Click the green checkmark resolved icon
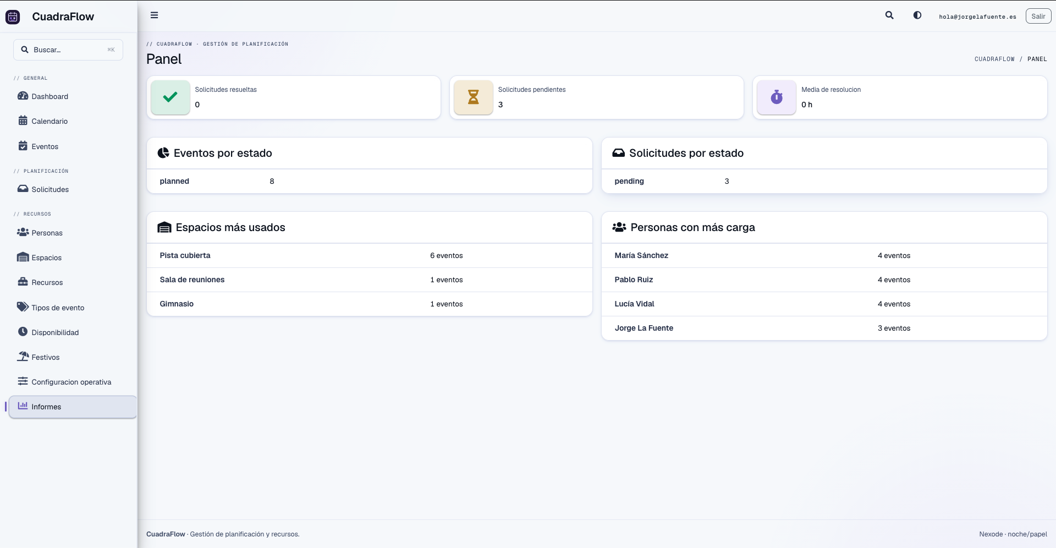This screenshot has width=1056, height=548. coord(170,97)
